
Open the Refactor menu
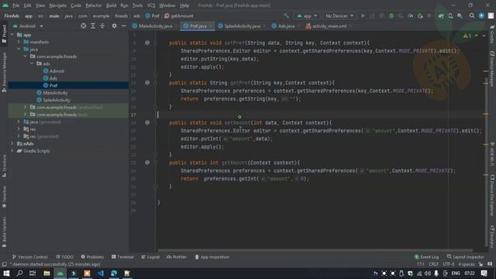click(x=94, y=5)
